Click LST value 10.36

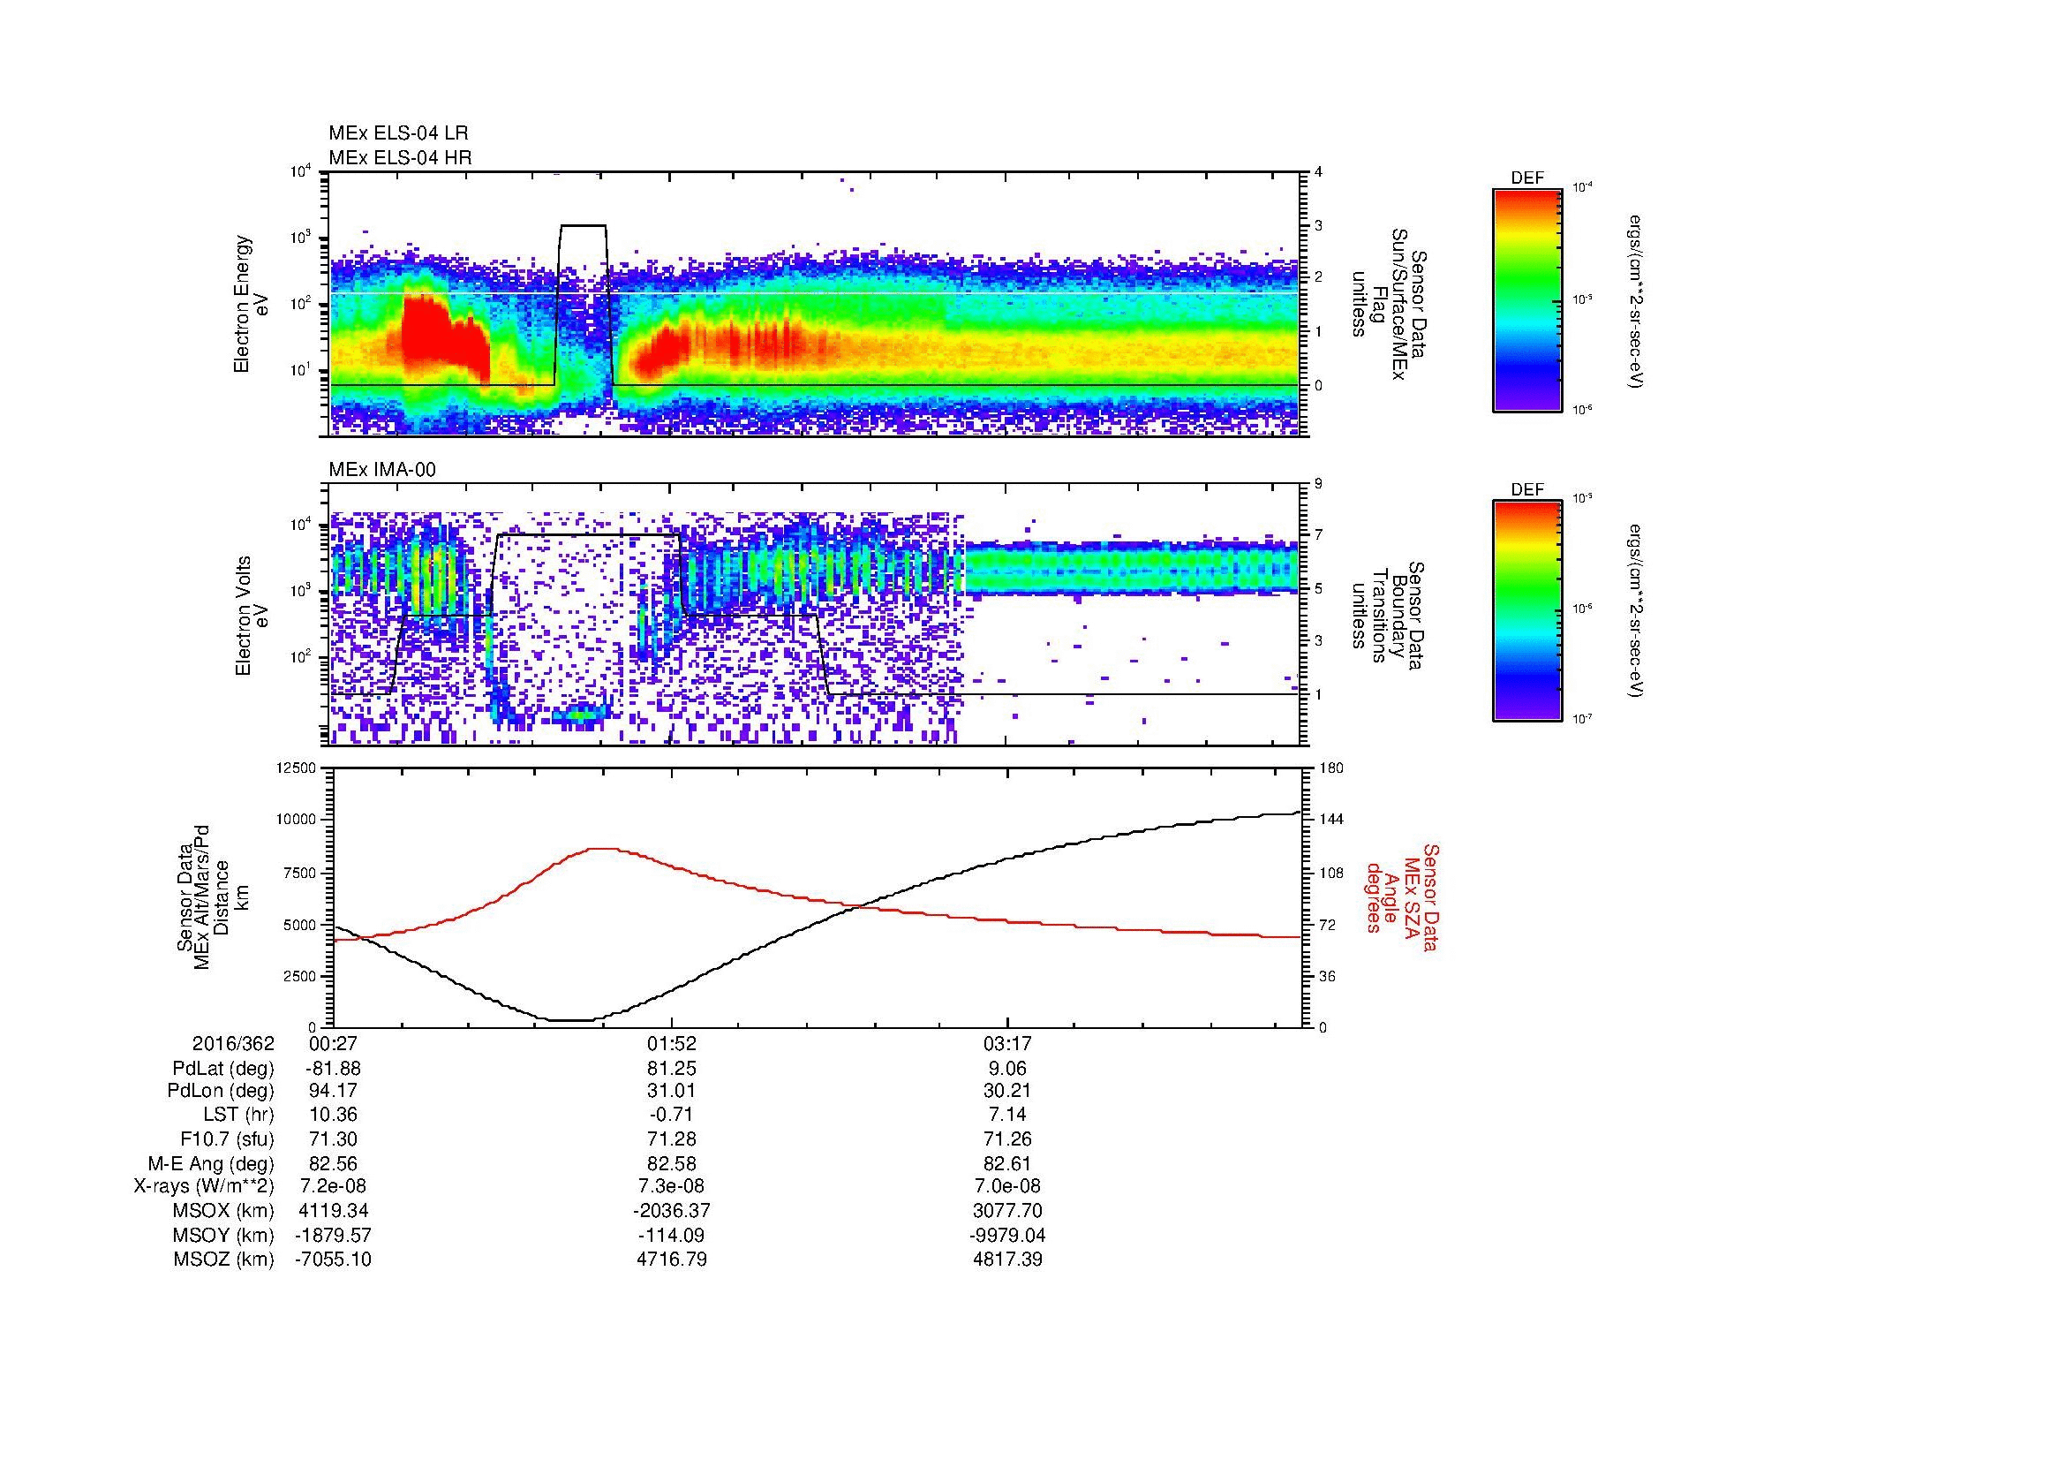[334, 1115]
